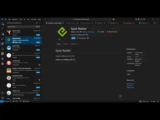This screenshot has width=160, height=120.
Task: Toggle the Auto Update checkbox
Action: coord(77,38)
